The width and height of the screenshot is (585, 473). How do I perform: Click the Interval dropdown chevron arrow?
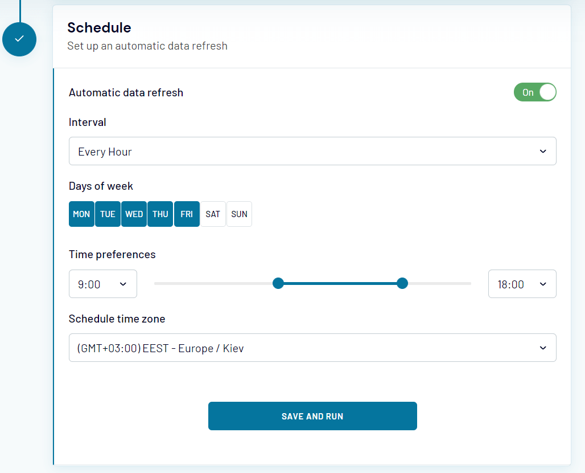point(543,152)
